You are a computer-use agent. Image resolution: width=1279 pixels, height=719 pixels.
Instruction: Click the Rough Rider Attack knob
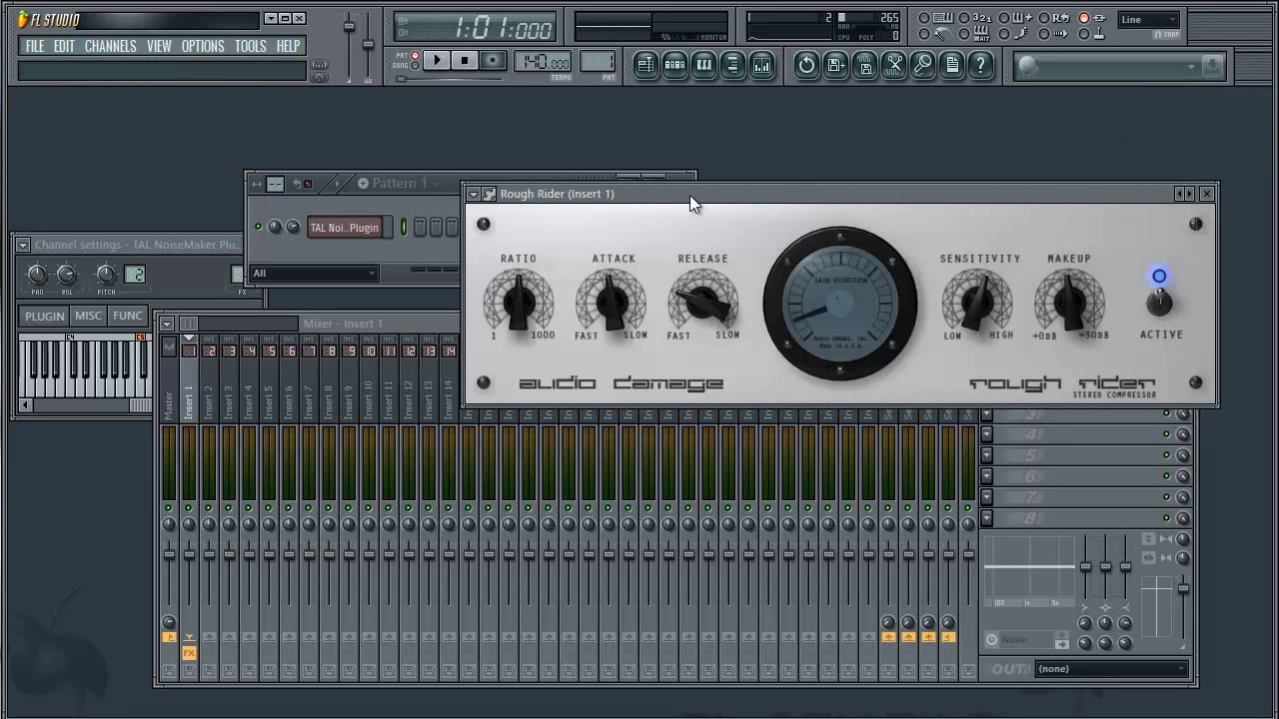tap(612, 301)
